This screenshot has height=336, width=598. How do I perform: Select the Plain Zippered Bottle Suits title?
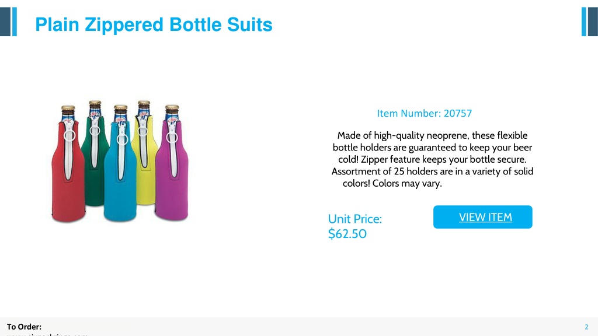click(x=154, y=24)
